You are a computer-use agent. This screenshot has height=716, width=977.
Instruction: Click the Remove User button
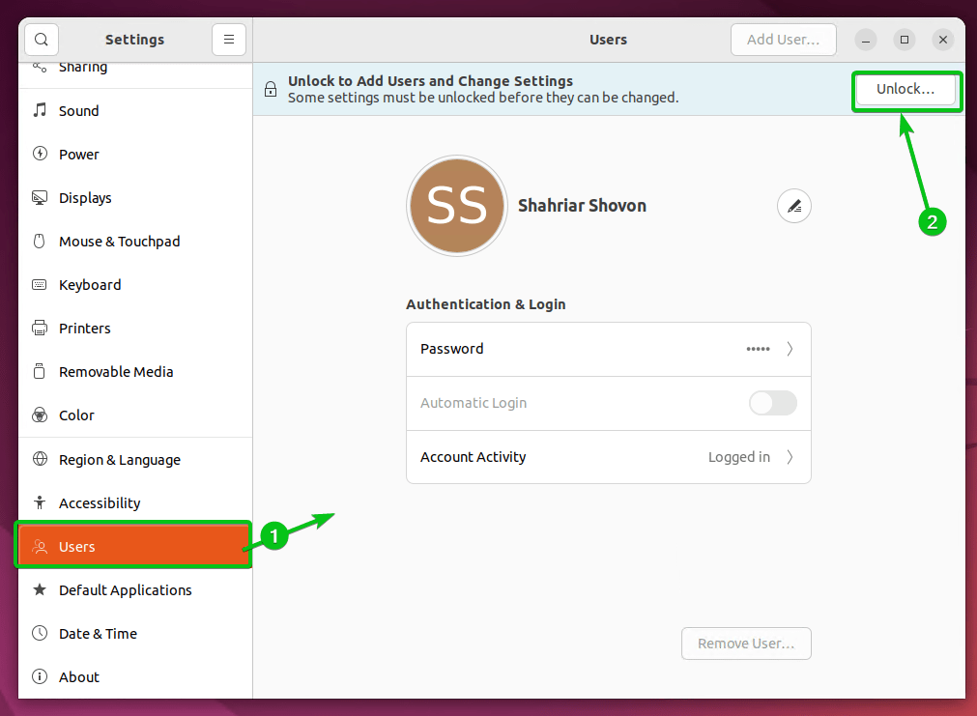[x=745, y=643]
